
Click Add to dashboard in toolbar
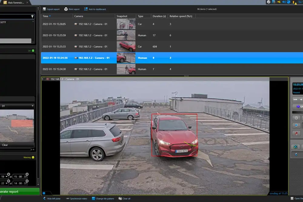[95, 9]
